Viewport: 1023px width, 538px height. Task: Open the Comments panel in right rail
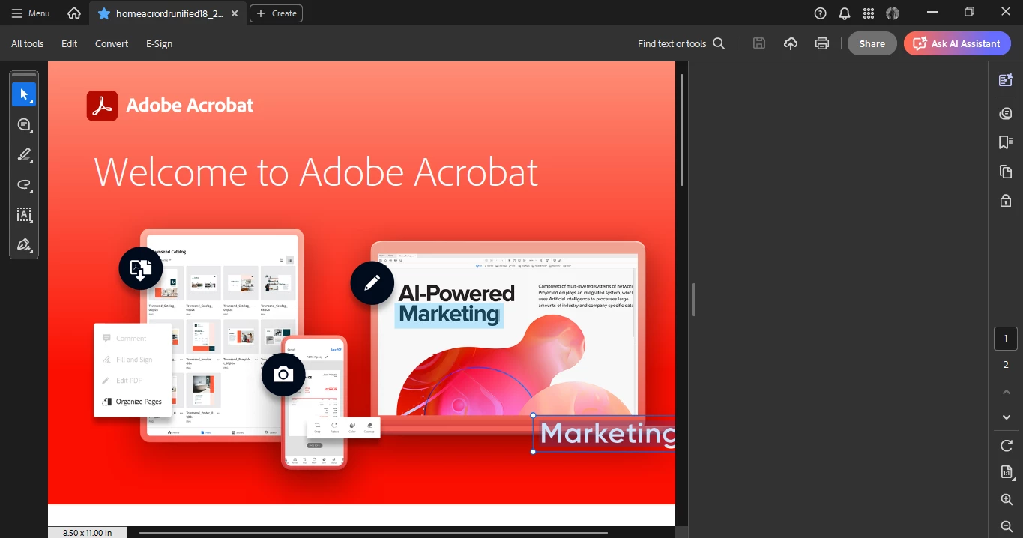tap(1006, 113)
